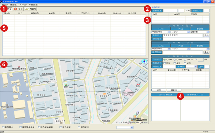
Task: Click the 배차시간 column header in call list
Action: tap(35, 13)
